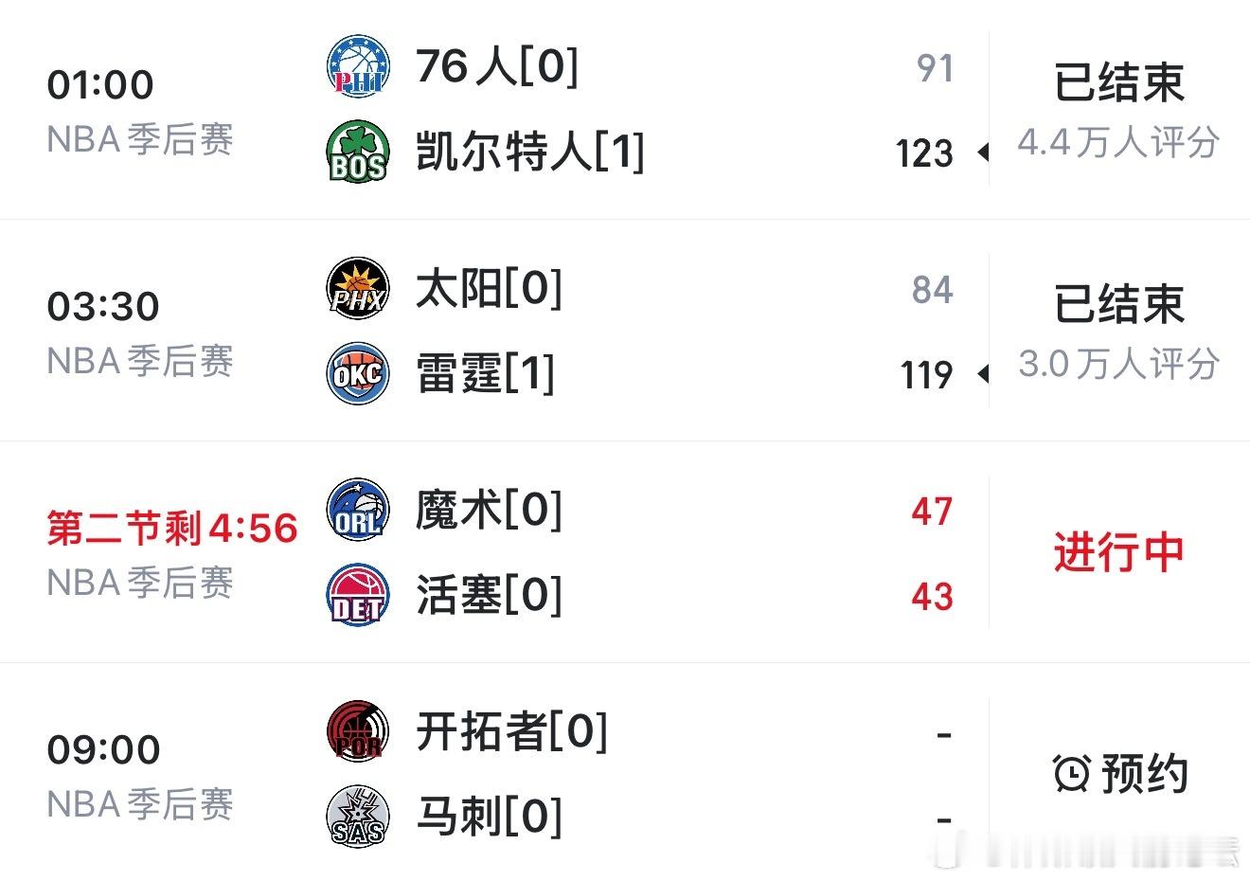Select NBA季后赛 label under 01:00
This screenshot has width=1250, height=881.
pyautogui.click(x=139, y=141)
